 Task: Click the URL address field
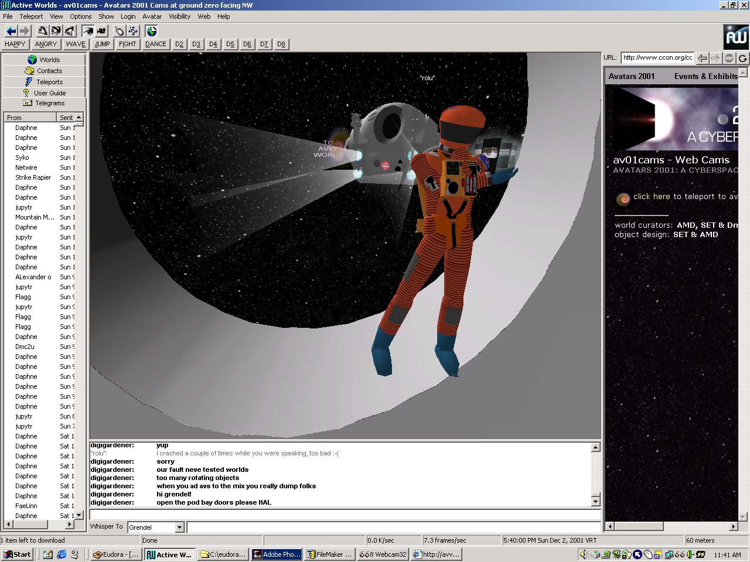(657, 57)
